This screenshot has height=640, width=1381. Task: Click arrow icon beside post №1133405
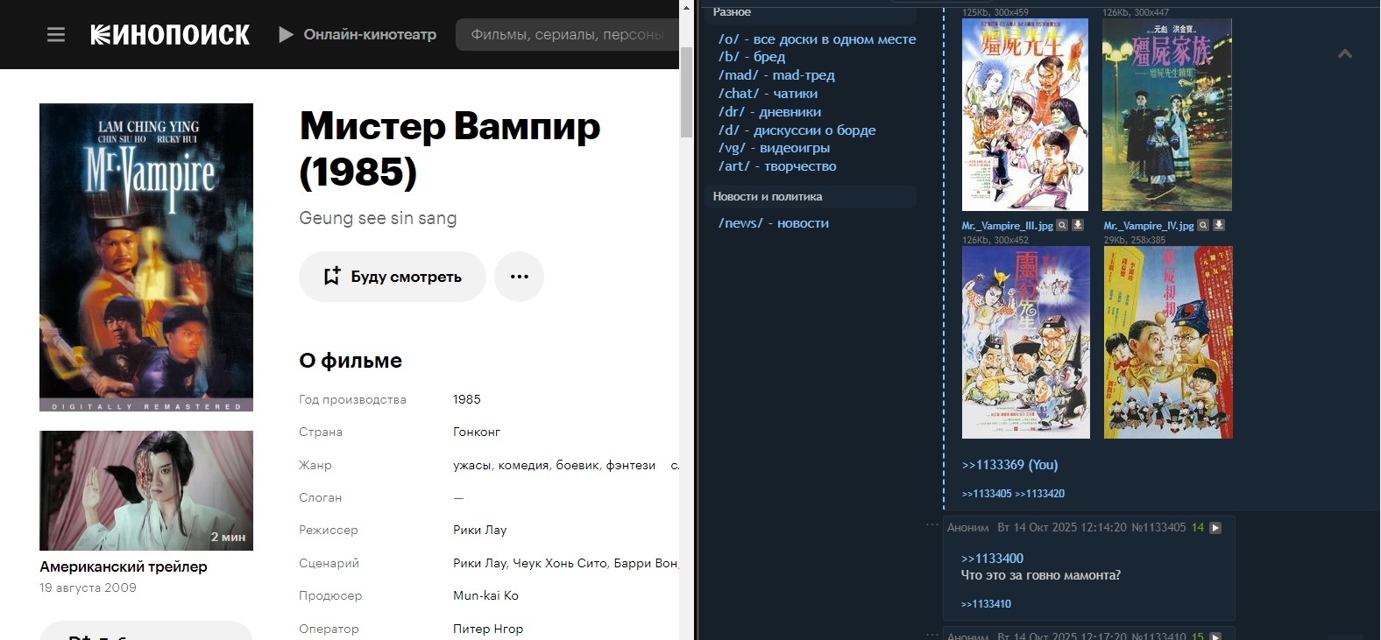[1215, 528]
